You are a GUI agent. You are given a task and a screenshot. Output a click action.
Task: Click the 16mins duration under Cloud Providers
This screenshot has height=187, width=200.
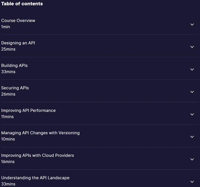8,162
